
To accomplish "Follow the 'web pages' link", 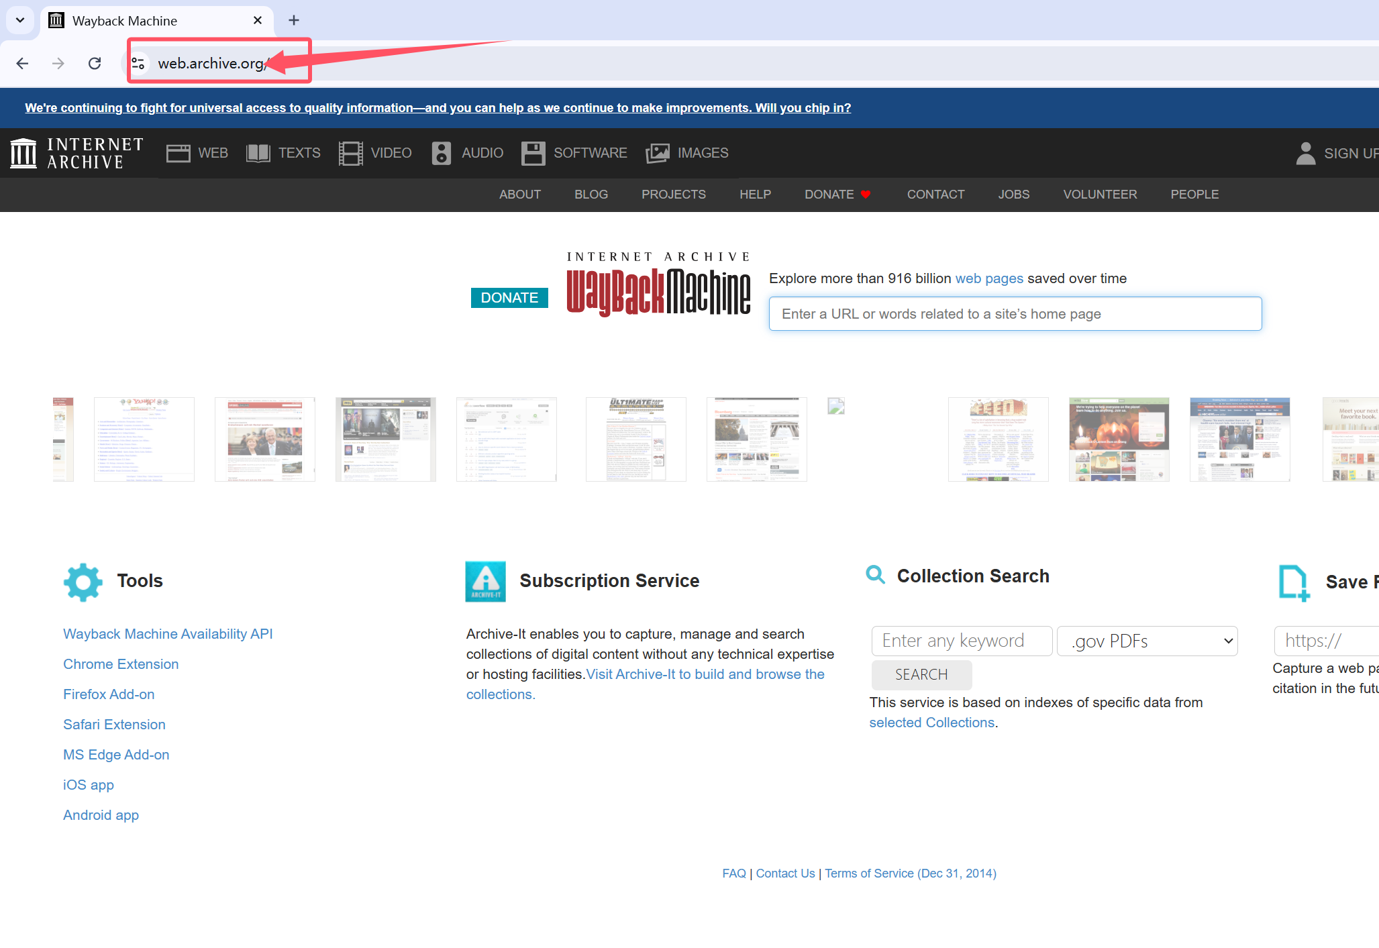I will tap(989, 278).
